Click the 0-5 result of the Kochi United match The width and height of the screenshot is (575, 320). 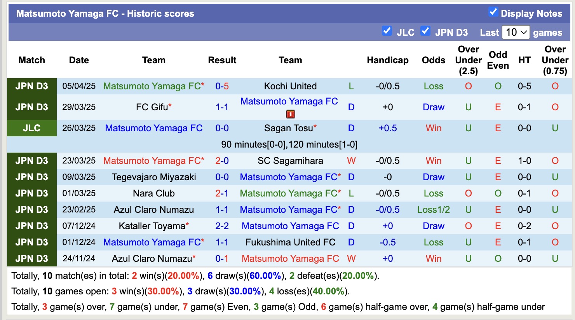tap(222, 86)
